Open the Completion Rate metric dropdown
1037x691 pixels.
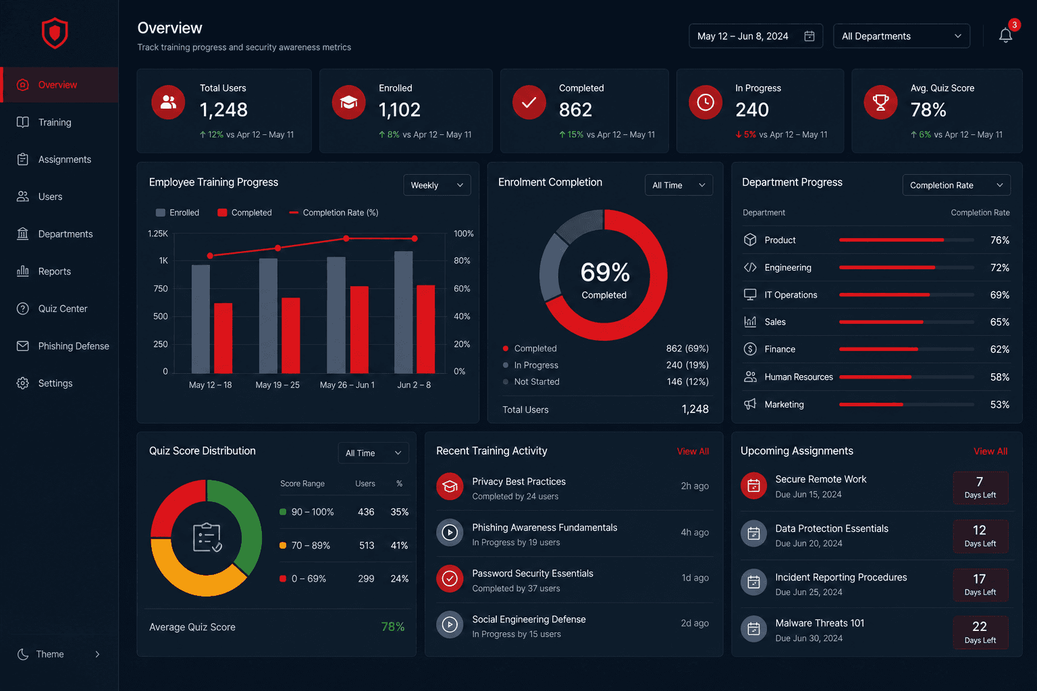coord(957,185)
